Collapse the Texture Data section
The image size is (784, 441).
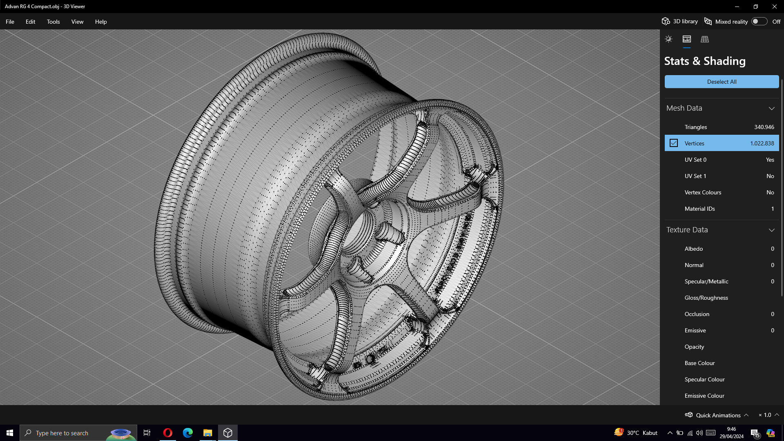771,230
